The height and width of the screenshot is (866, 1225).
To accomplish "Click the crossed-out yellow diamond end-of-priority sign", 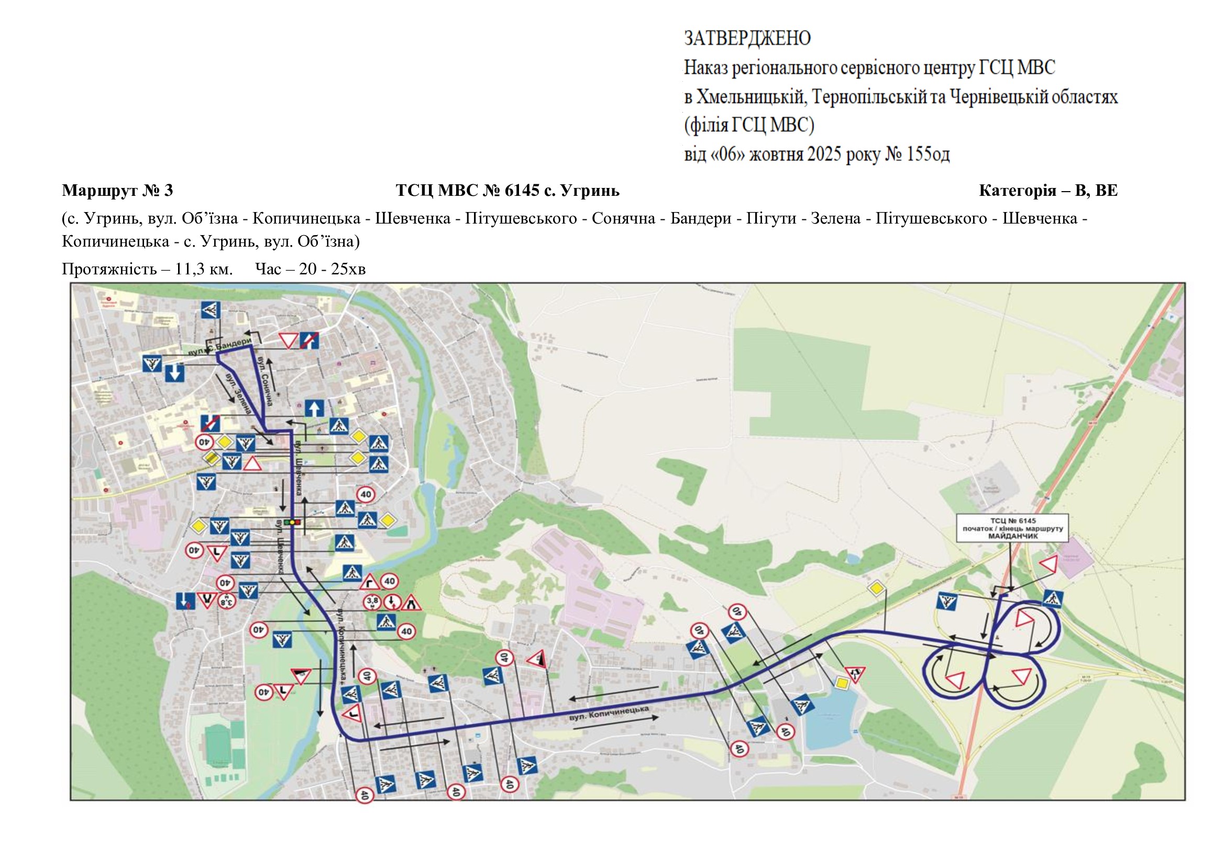I will [x=212, y=457].
